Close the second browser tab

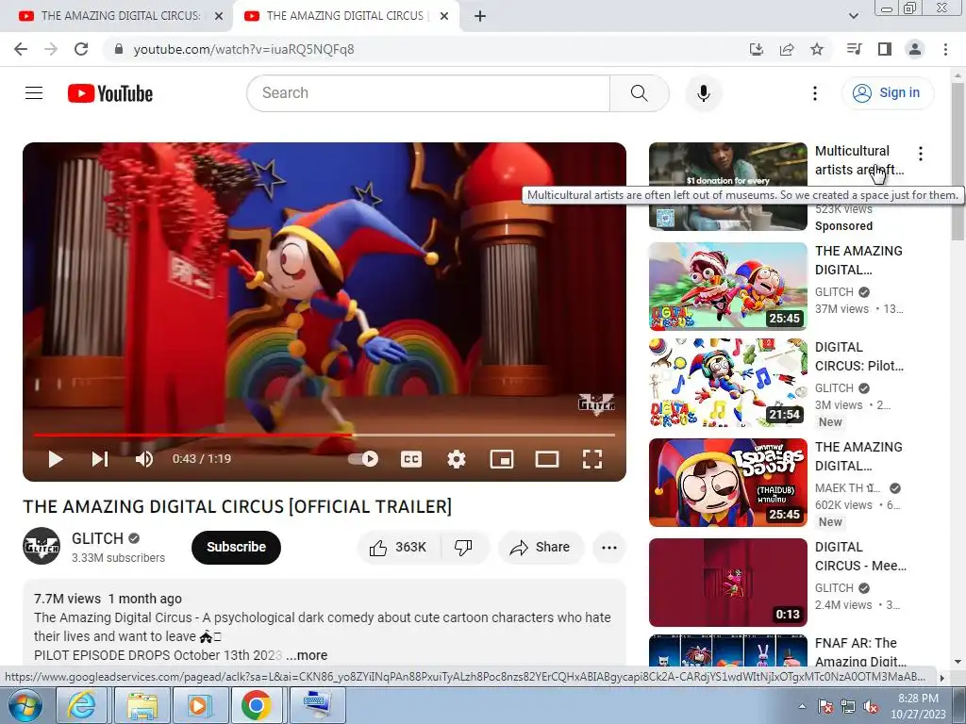pos(444,16)
